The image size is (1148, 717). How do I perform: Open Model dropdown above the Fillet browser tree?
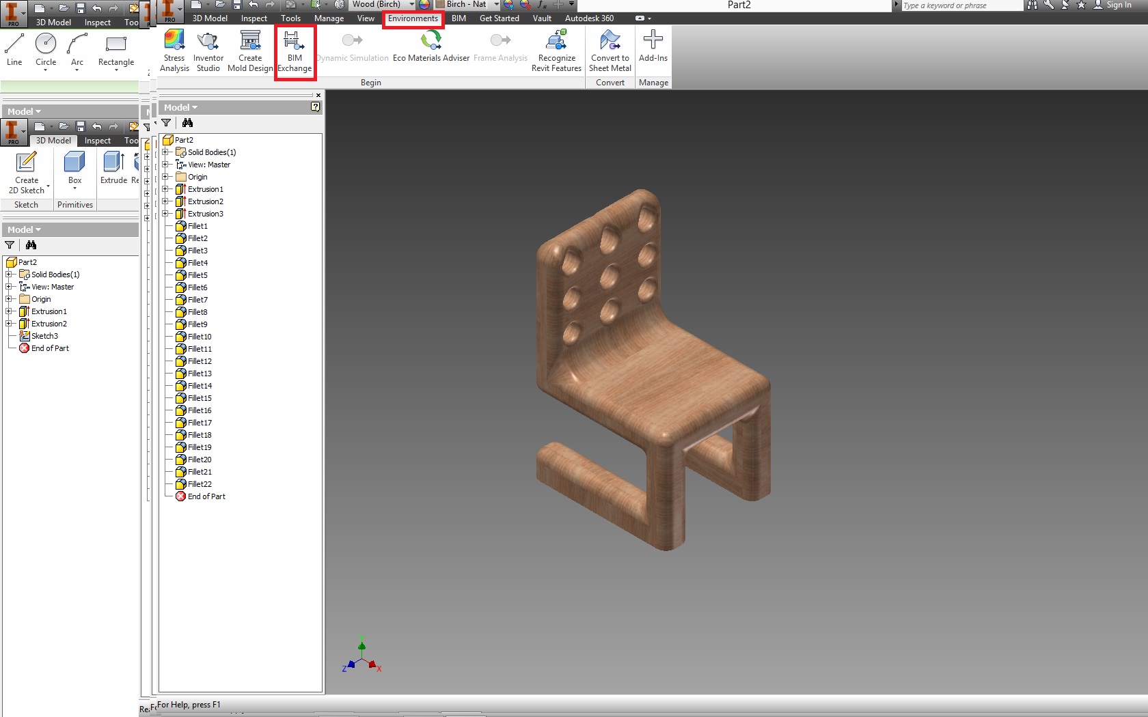pos(180,107)
